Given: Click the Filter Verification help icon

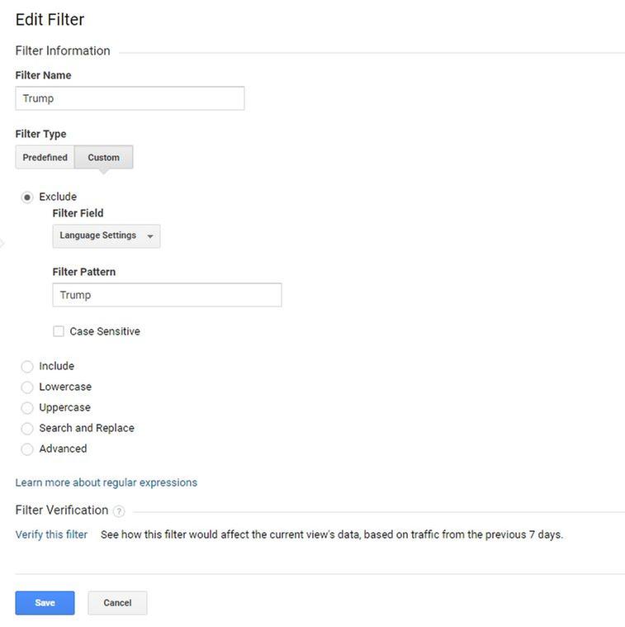Looking at the screenshot, I should (x=119, y=511).
